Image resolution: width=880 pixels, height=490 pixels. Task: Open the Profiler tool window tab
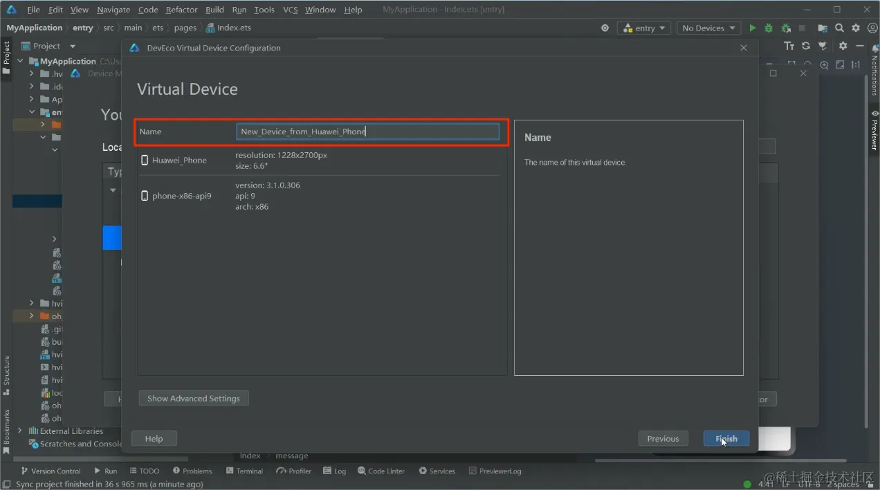pos(294,471)
